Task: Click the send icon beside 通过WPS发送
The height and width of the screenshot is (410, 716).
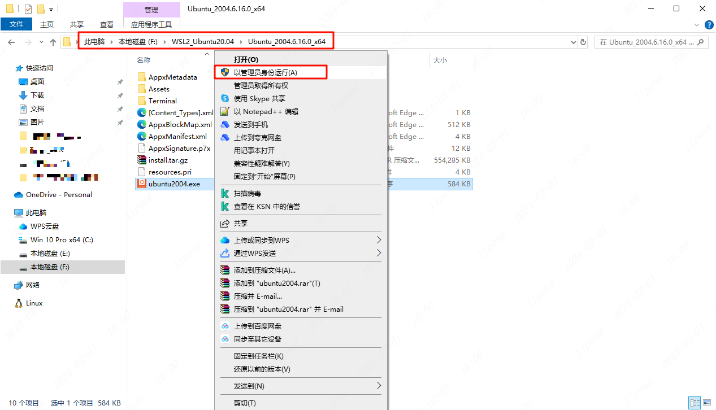Action: (x=225, y=253)
